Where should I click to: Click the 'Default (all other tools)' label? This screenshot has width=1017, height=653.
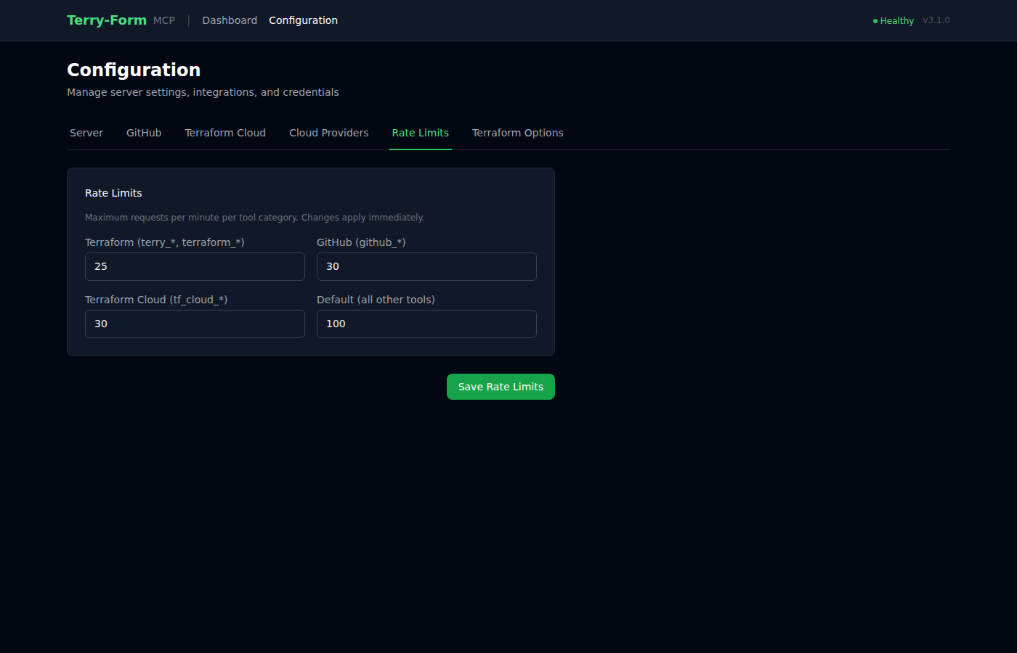376,300
